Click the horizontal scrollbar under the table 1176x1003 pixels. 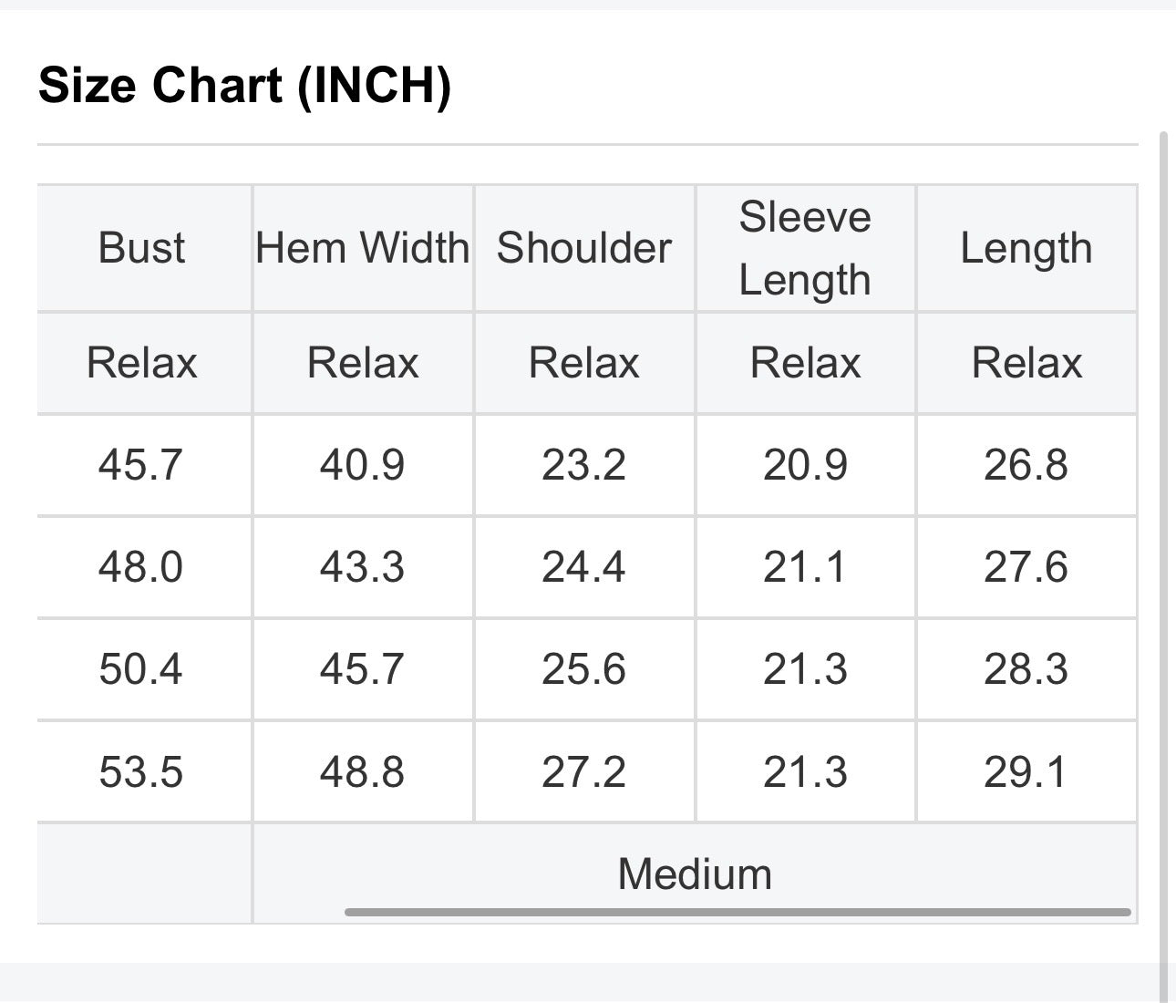(x=738, y=912)
